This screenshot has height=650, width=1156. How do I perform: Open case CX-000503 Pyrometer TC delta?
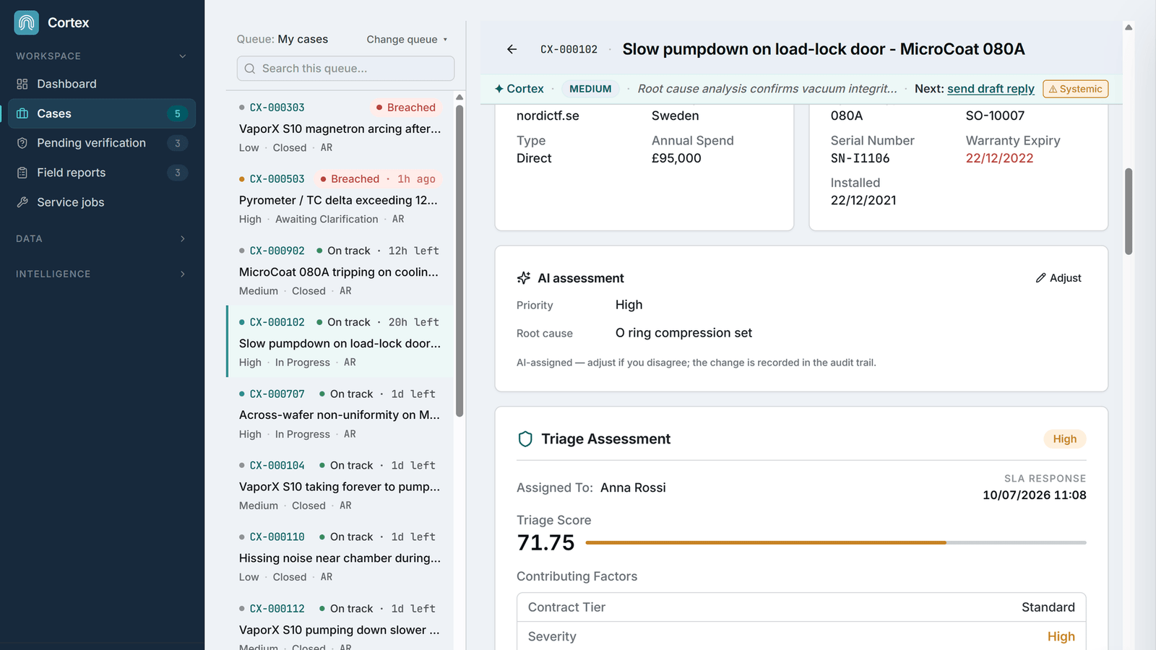340,198
